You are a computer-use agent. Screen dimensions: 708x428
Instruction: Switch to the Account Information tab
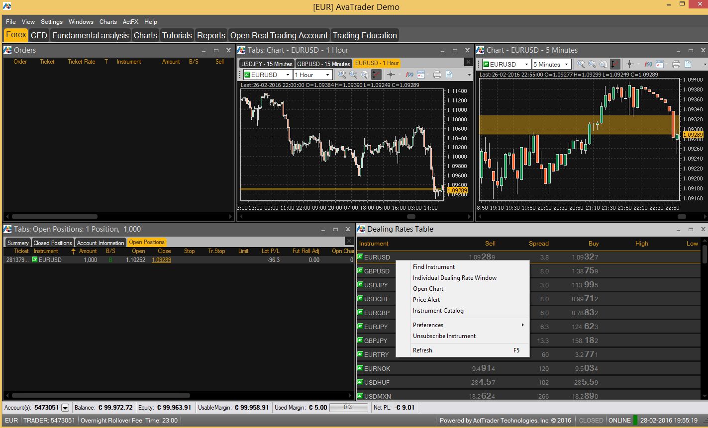(x=101, y=243)
